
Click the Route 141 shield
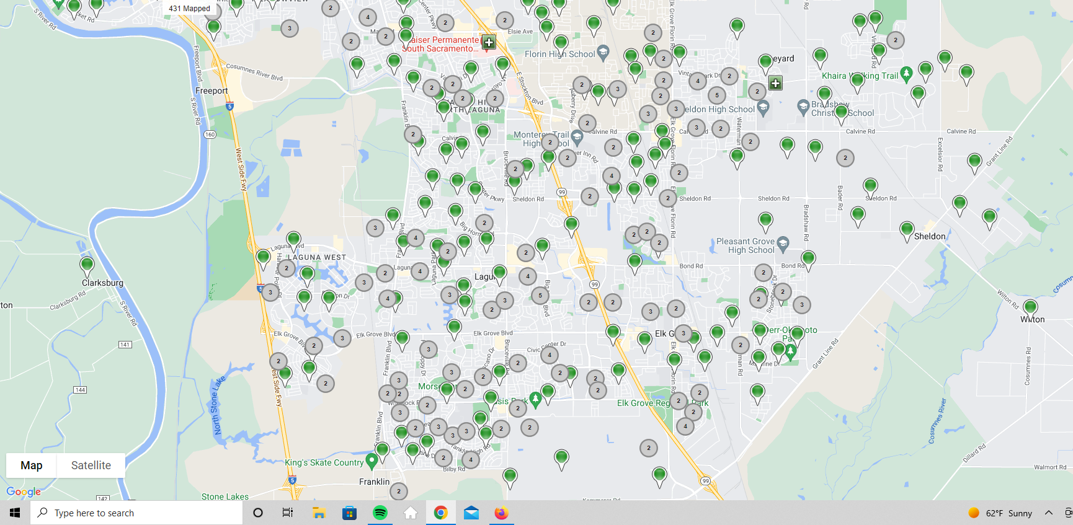pyautogui.click(x=125, y=345)
